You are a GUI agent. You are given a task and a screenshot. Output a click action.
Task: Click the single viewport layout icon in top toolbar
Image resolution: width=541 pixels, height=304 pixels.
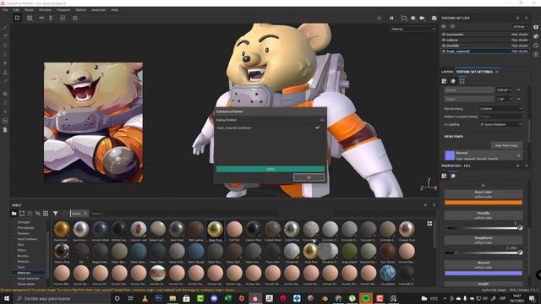coord(17,18)
